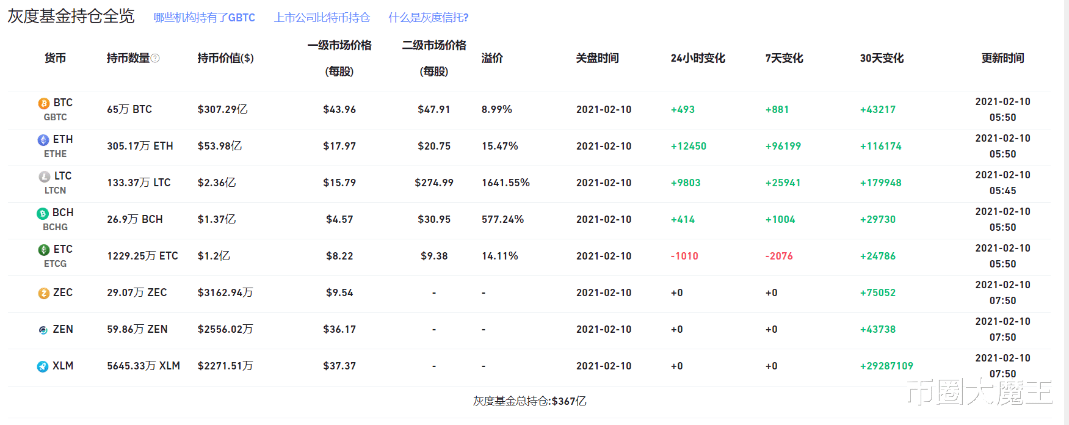The width and height of the screenshot is (1069, 425).
Task: Click the 24小时变化 column header
Action: click(698, 58)
